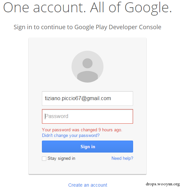Click the "One account. All of Google." heading
This screenshot has height=188, width=181.
pyautogui.click(x=88, y=8)
